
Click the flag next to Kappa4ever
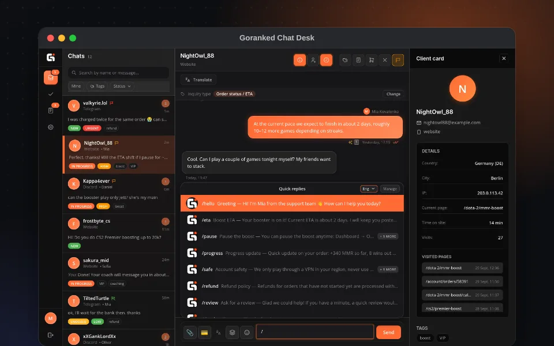[x=114, y=181]
